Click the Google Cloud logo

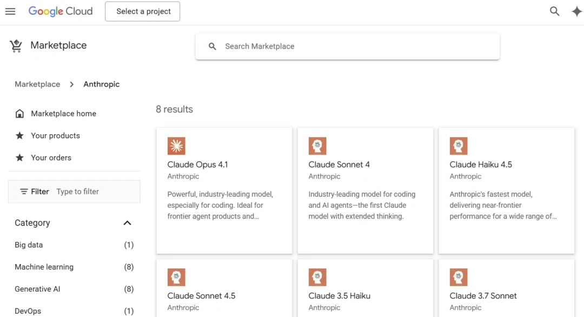click(61, 11)
